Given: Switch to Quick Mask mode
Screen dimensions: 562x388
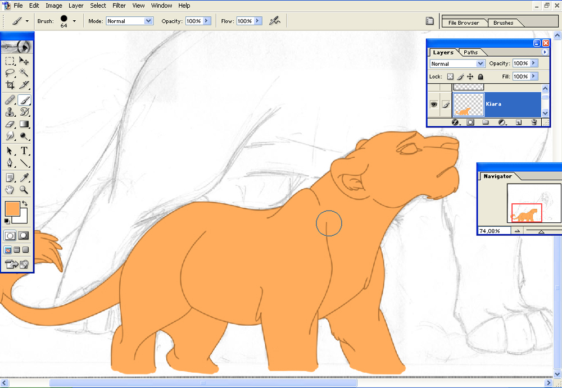Looking at the screenshot, I should click(24, 235).
